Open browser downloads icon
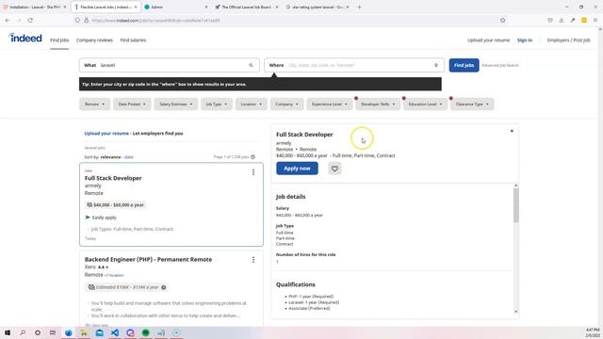The height and width of the screenshot is (339, 603). click(562, 20)
